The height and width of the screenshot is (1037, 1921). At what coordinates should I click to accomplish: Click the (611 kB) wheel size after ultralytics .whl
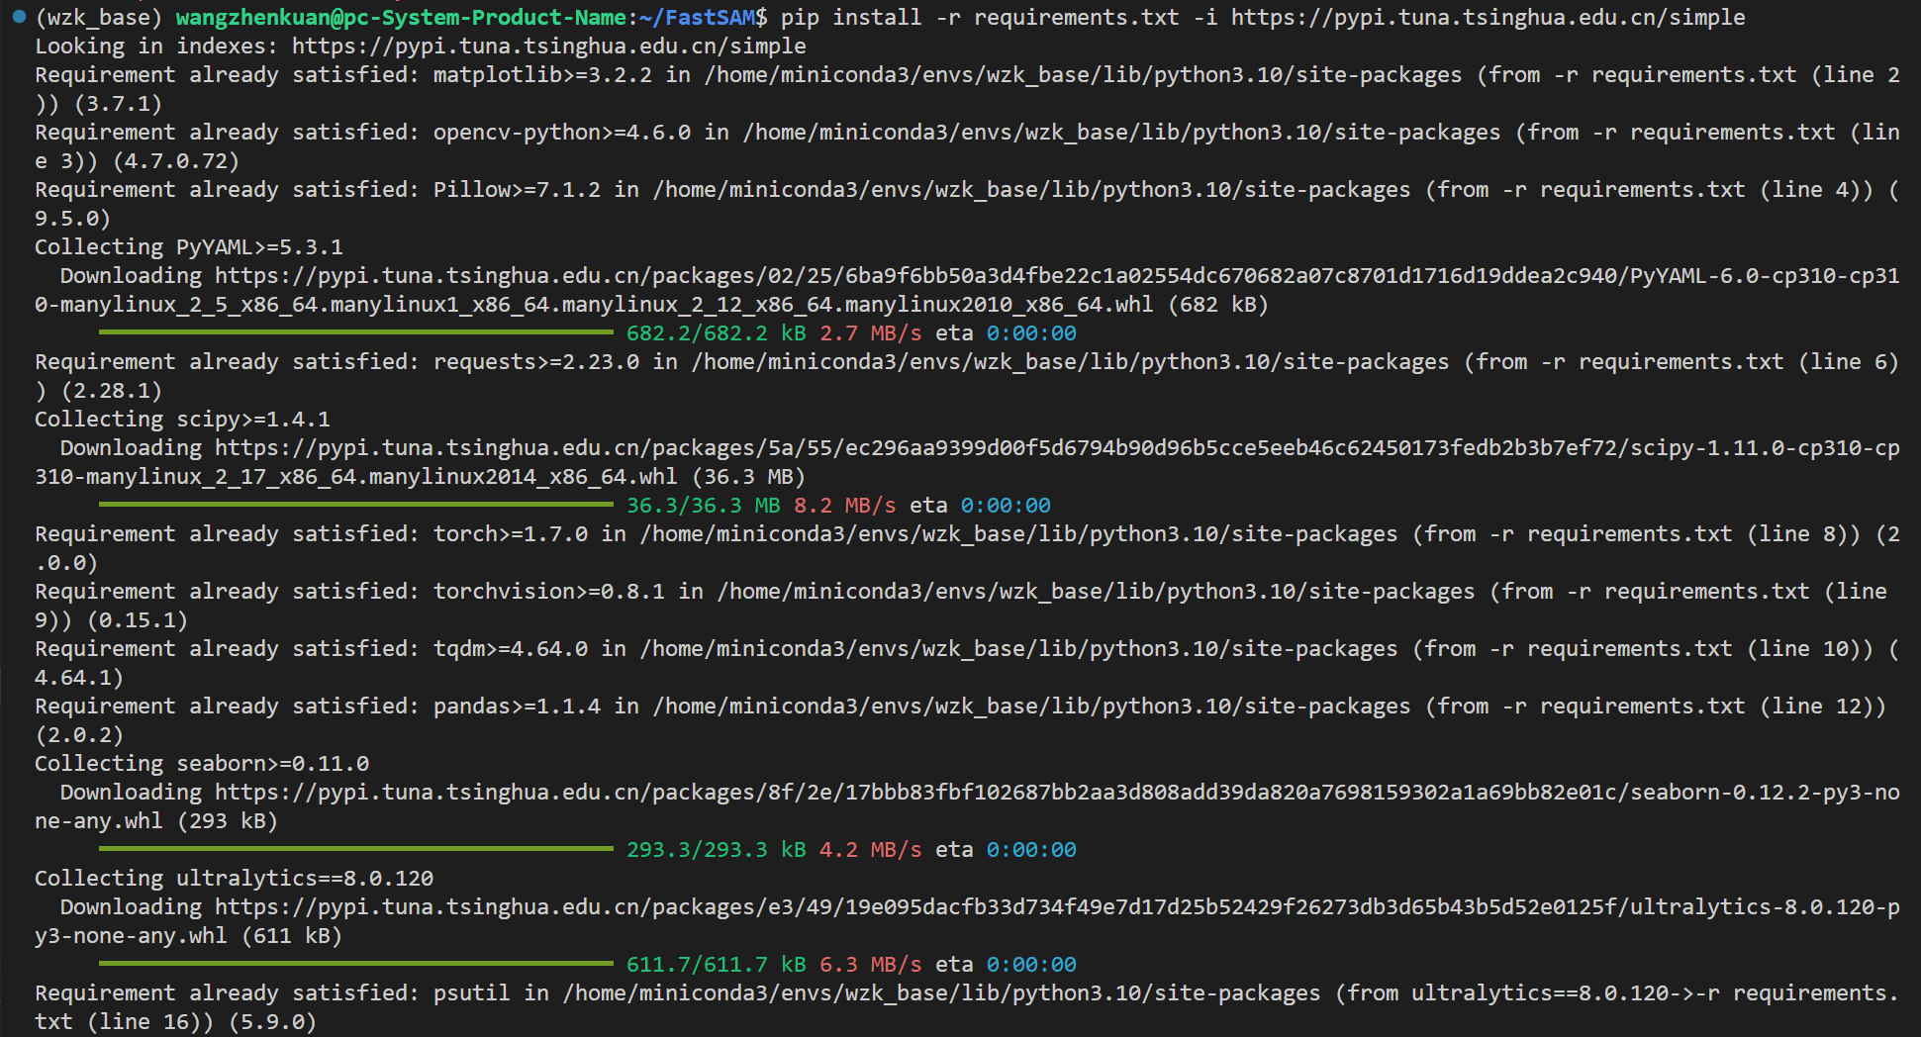[x=292, y=936]
